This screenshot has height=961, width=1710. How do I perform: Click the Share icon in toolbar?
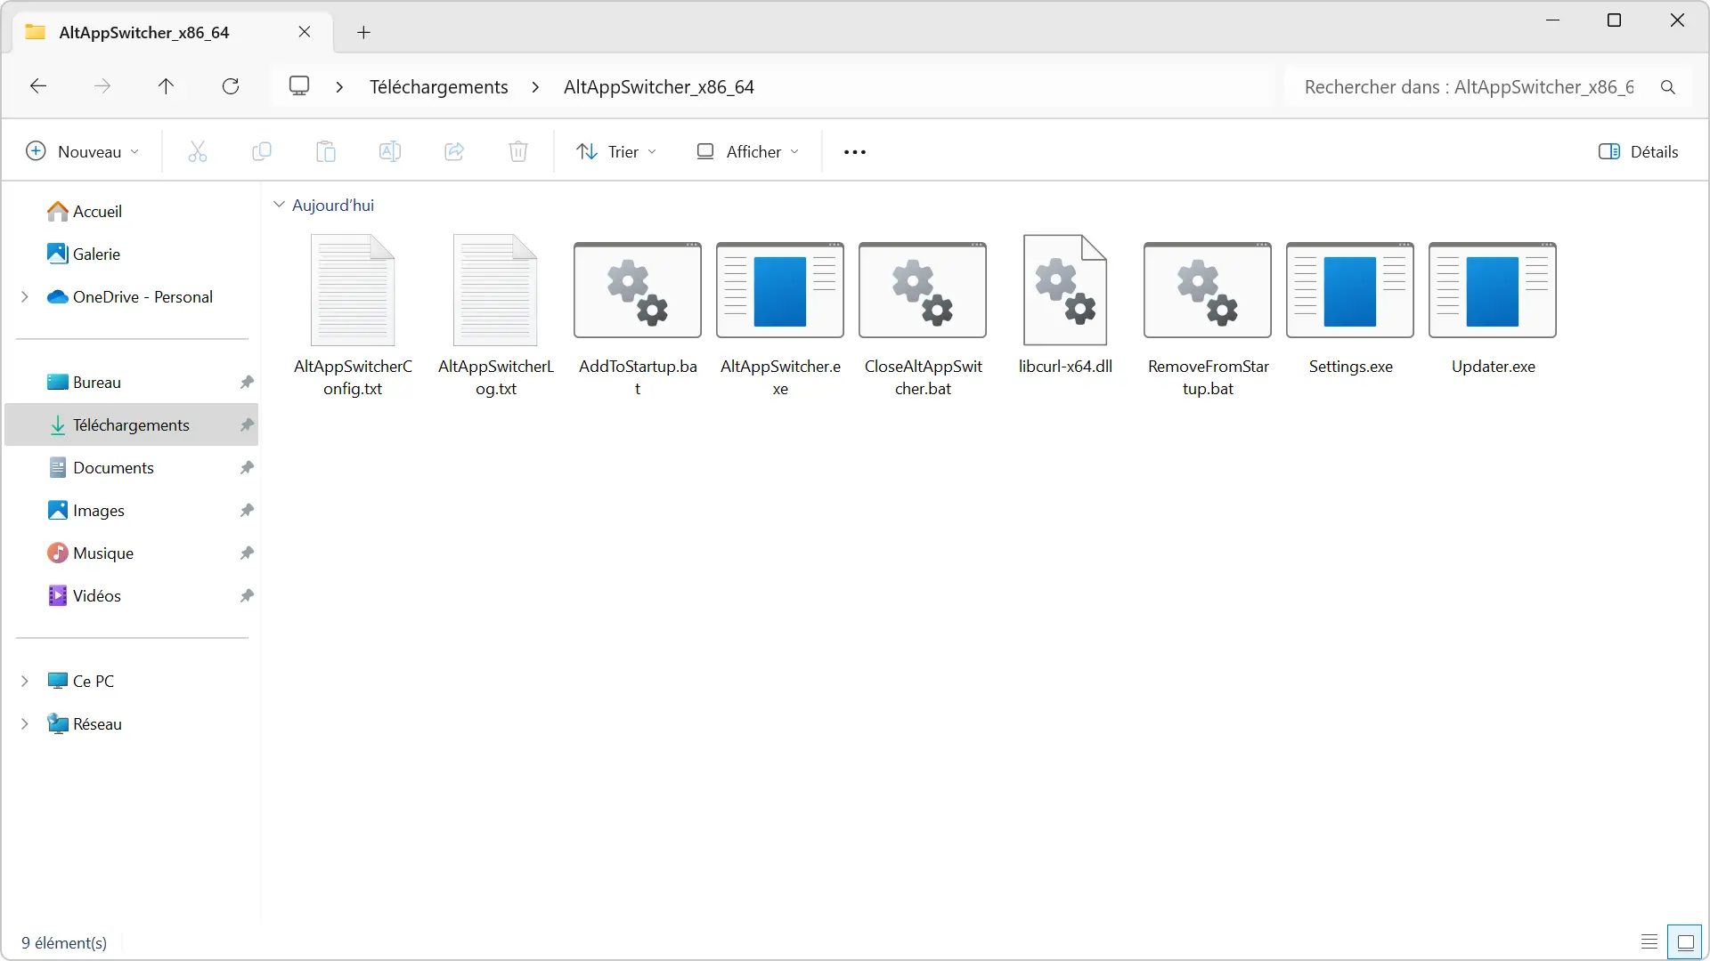point(454,151)
